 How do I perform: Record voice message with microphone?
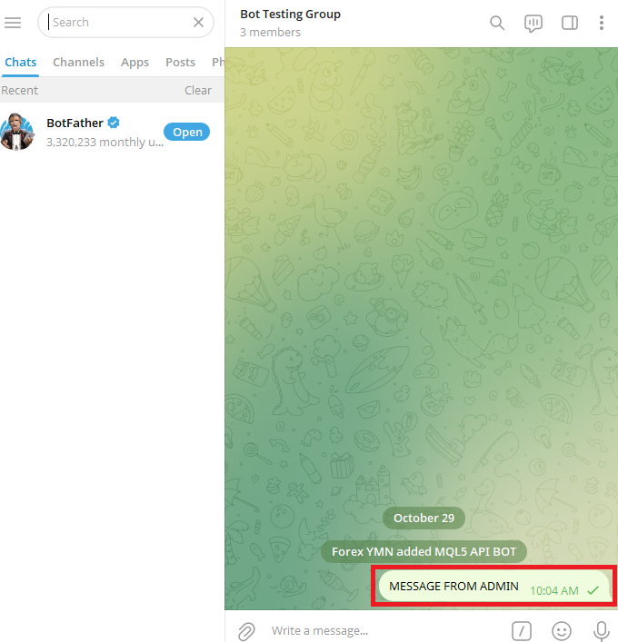(x=602, y=631)
